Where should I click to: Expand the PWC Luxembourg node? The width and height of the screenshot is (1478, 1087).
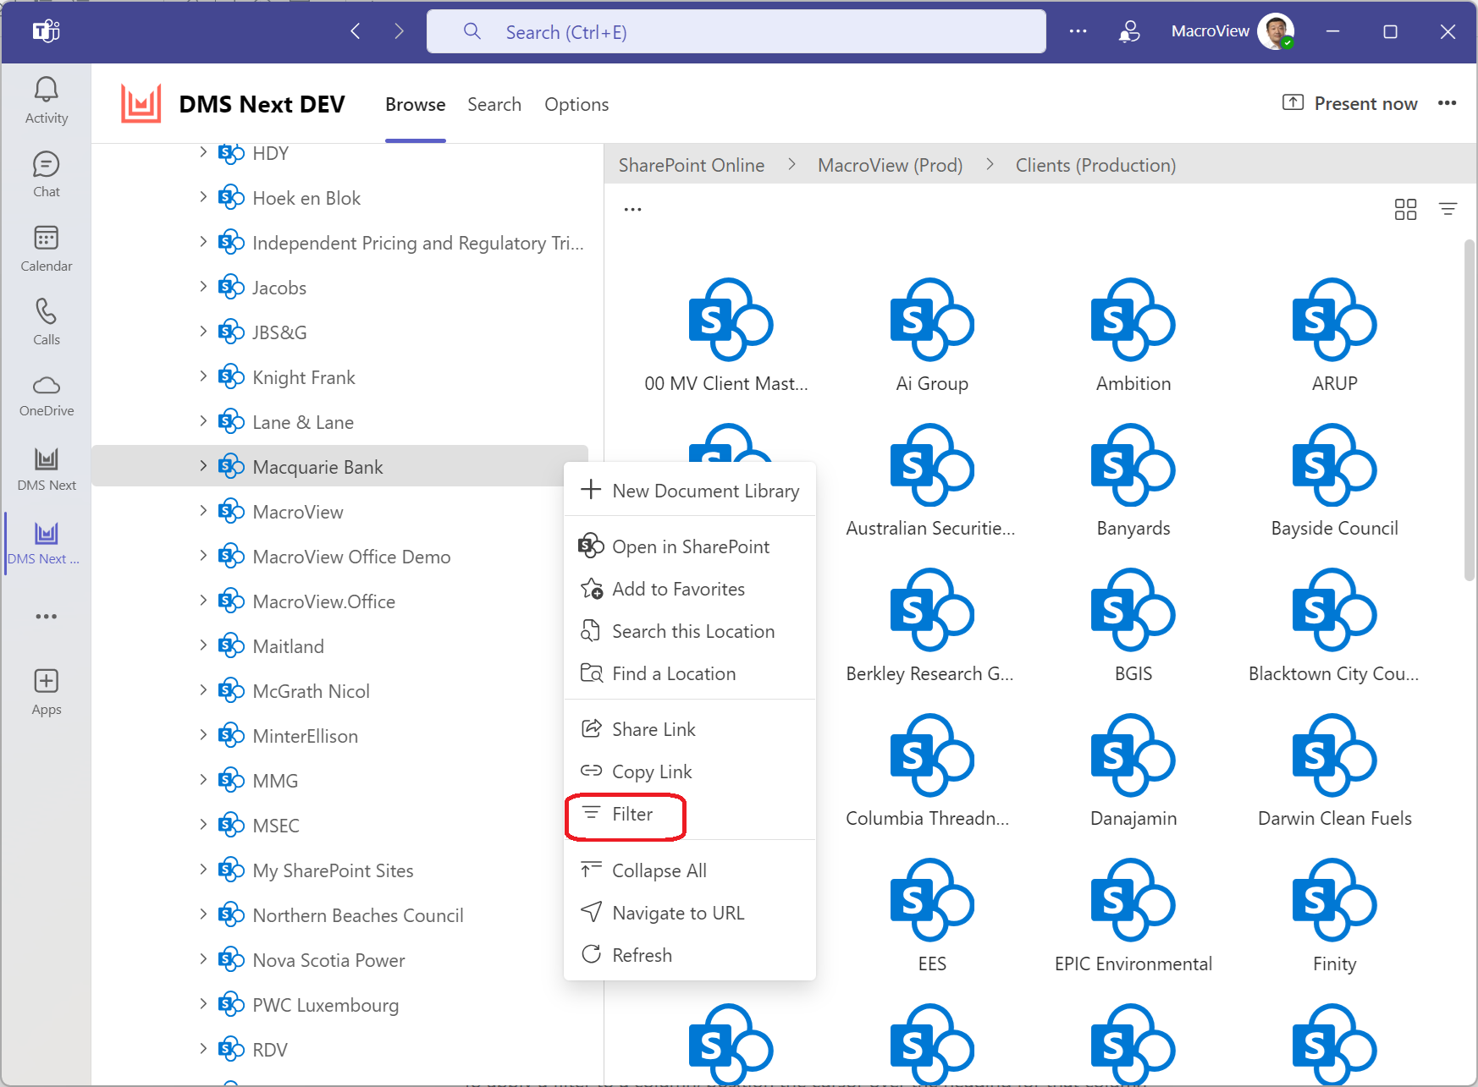tap(203, 1004)
